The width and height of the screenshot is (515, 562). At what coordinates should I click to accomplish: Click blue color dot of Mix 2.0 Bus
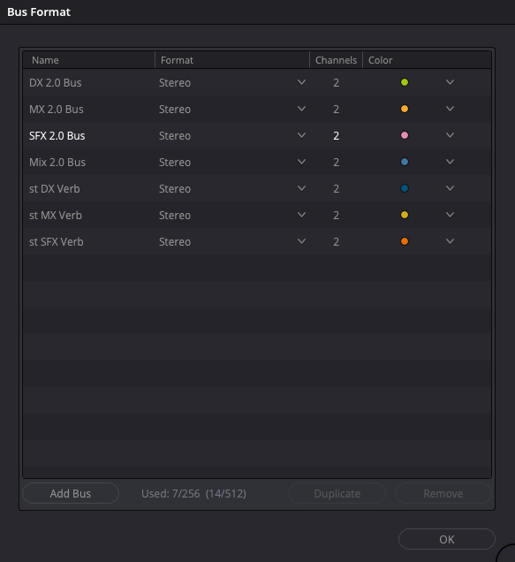coord(405,162)
